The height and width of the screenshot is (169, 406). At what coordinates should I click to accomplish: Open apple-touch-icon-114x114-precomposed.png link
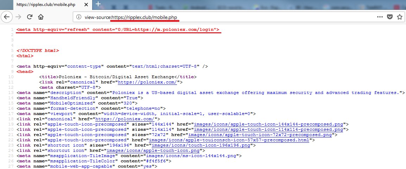[268, 129]
